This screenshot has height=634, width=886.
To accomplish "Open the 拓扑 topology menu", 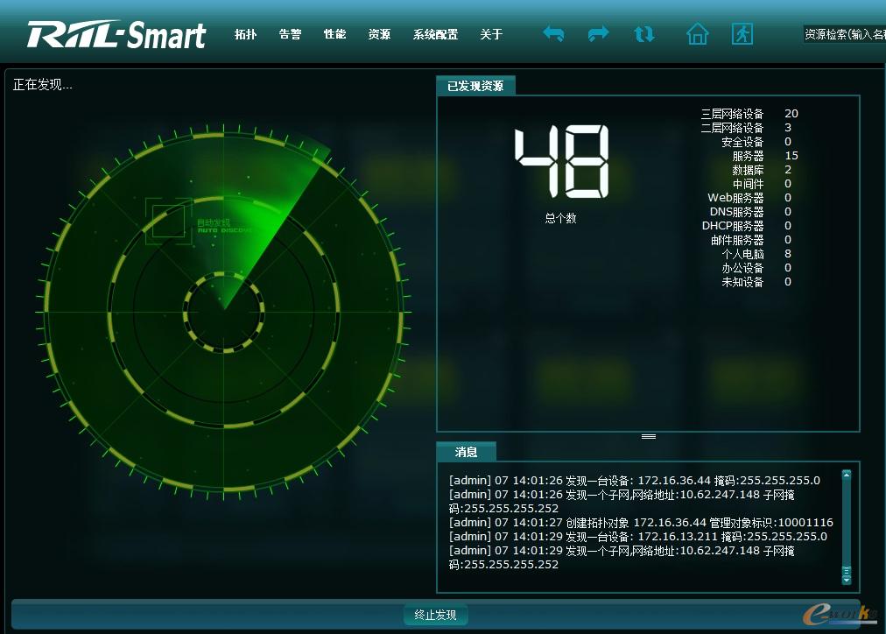I will coord(245,33).
